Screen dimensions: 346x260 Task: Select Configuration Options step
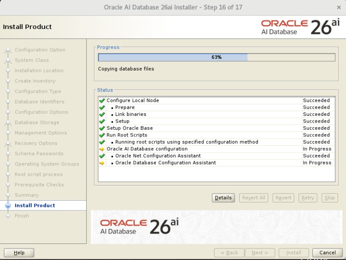(x=42, y=112)
